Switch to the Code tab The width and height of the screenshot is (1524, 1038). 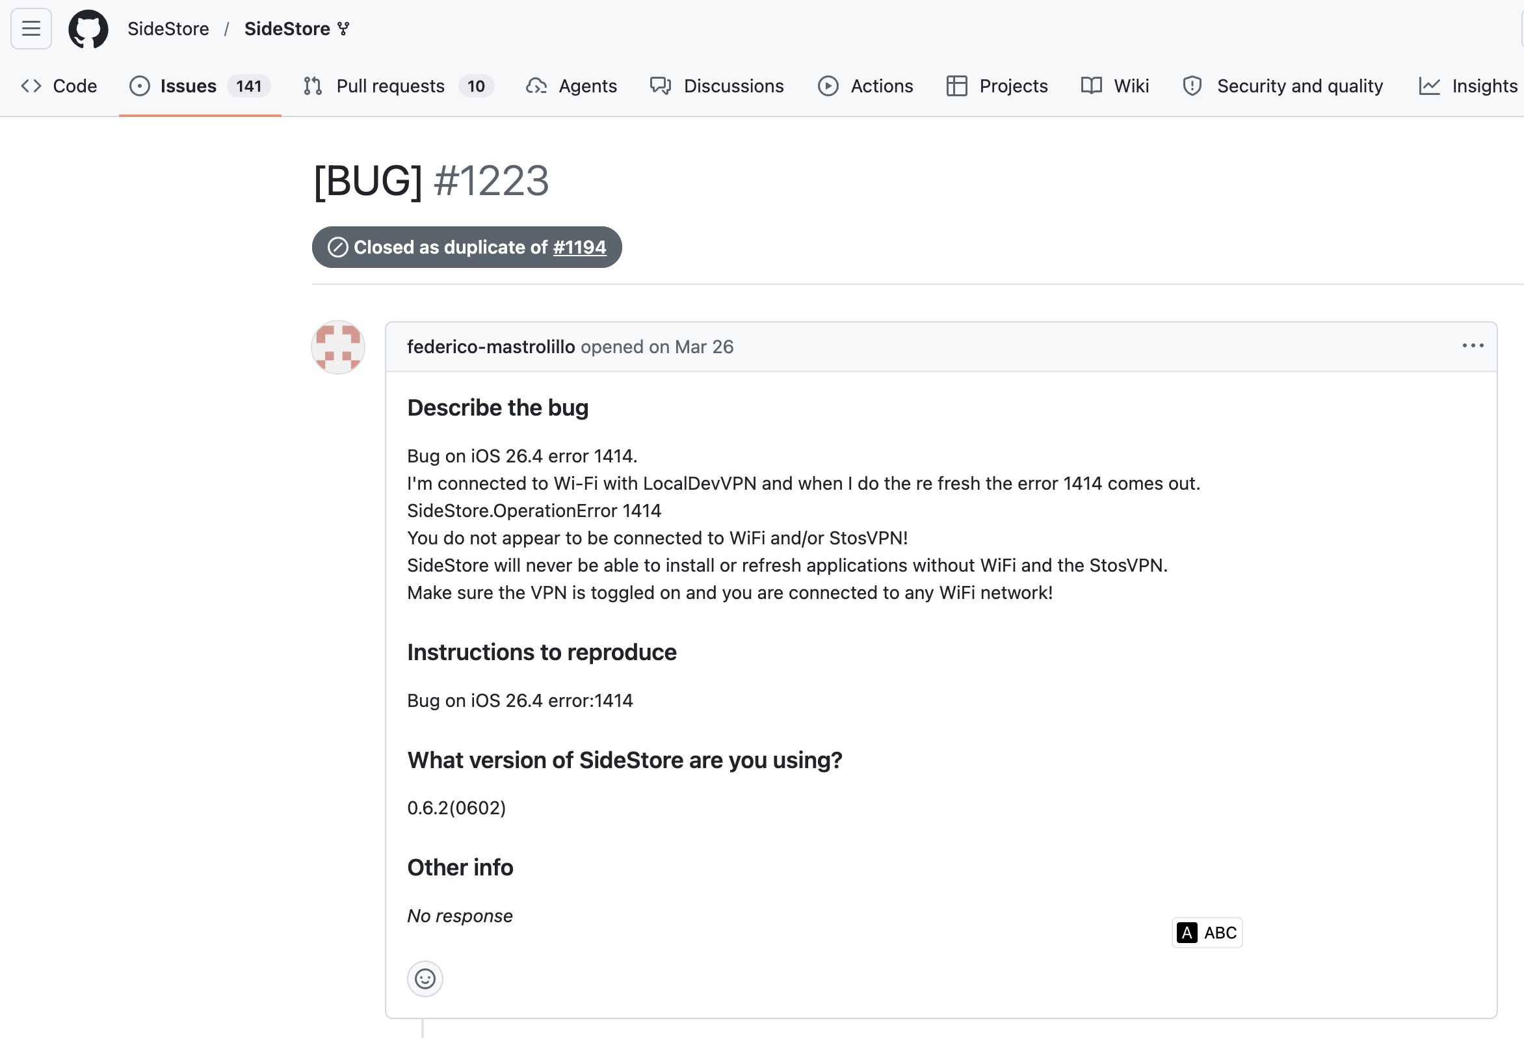59,86
